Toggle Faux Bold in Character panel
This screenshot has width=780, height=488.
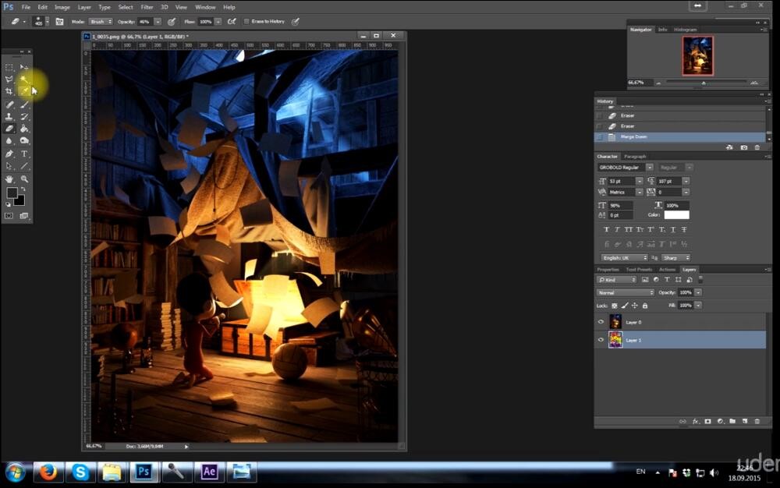tap(606, 230)
